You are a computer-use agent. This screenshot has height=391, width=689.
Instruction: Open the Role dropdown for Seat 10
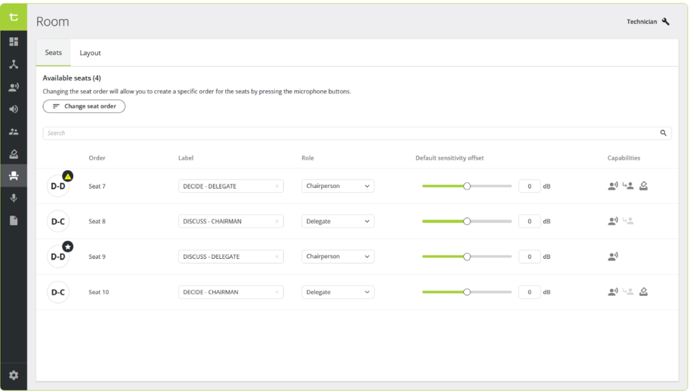pos(338,292)
